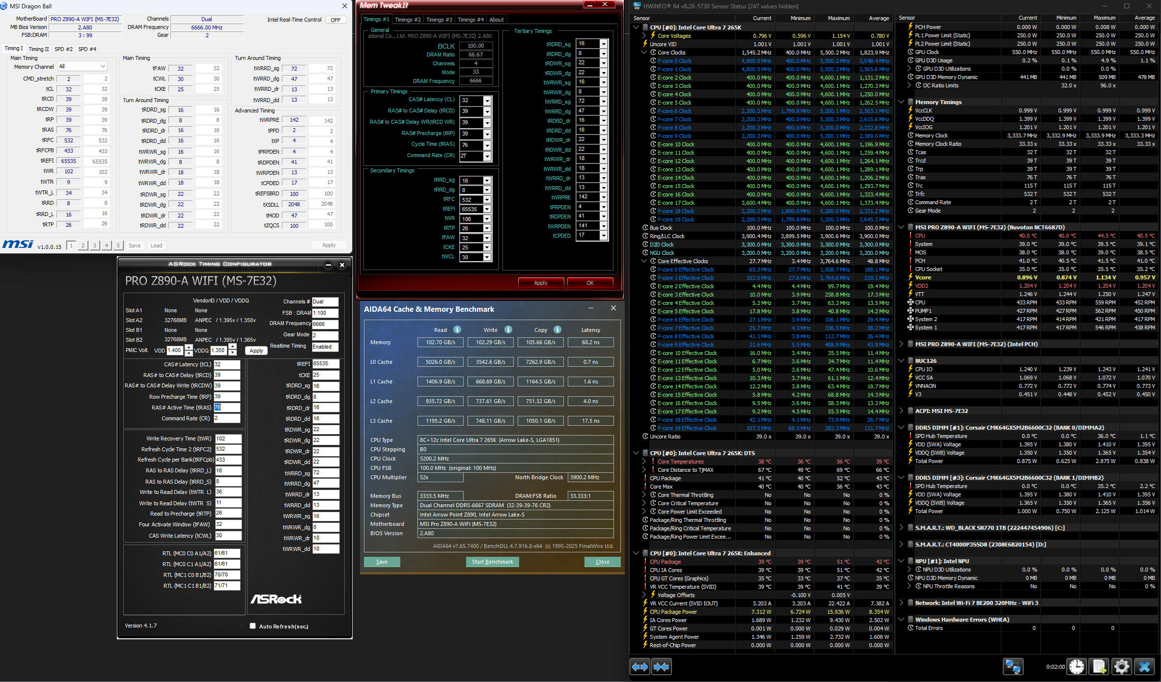Screen dimensions: 1161x682
Task: Click the icon beside Core Thermal Throttling
Action: point(653,495)
